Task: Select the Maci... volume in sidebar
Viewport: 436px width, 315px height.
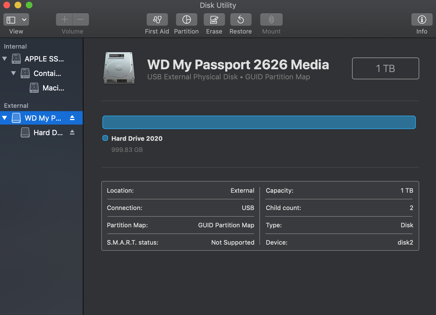Action: [x=53, y=88]
